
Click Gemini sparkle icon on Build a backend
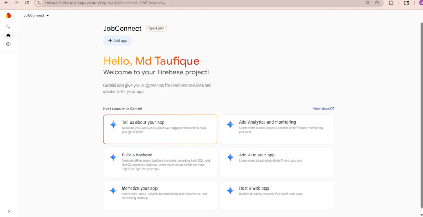click(x=113, y=157)
